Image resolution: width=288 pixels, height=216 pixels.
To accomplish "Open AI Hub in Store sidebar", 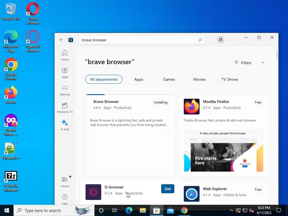I will click(x=65, y=125).
